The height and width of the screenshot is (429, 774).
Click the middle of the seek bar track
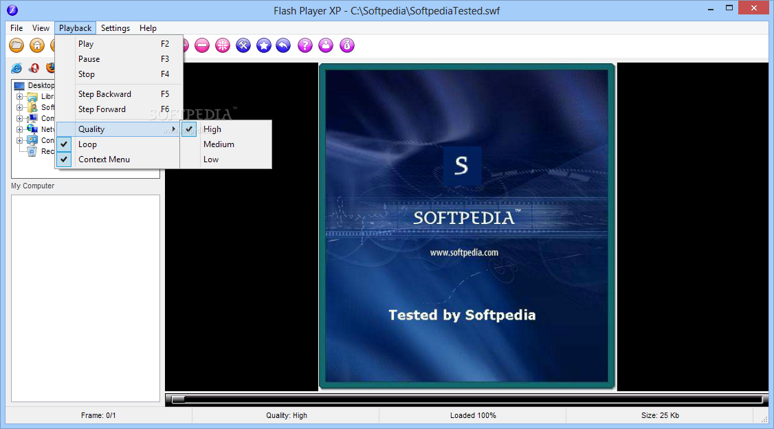[467, 399]
